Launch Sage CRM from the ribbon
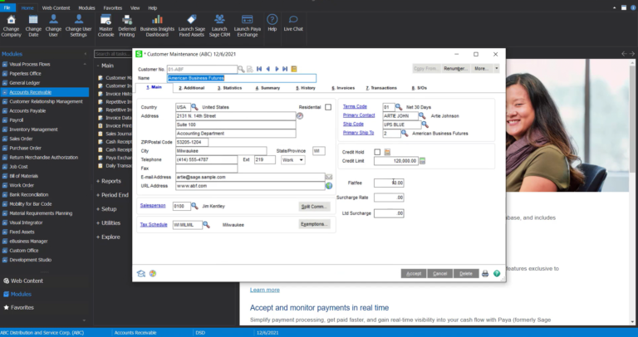 click(x=218, y=25)
